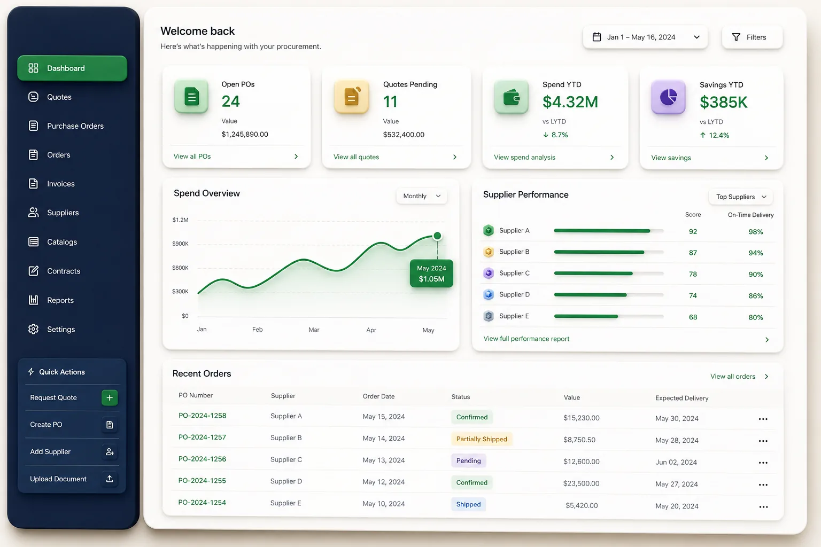Click the Invoices file icon in sidebar

point(33,183)
